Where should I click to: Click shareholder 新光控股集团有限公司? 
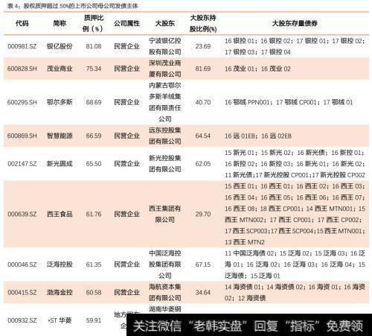(x=165, y=164)
